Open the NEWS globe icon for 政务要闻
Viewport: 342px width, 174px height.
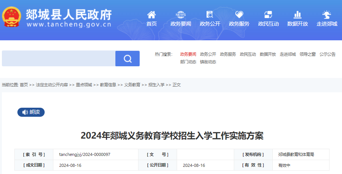point(181,15)
